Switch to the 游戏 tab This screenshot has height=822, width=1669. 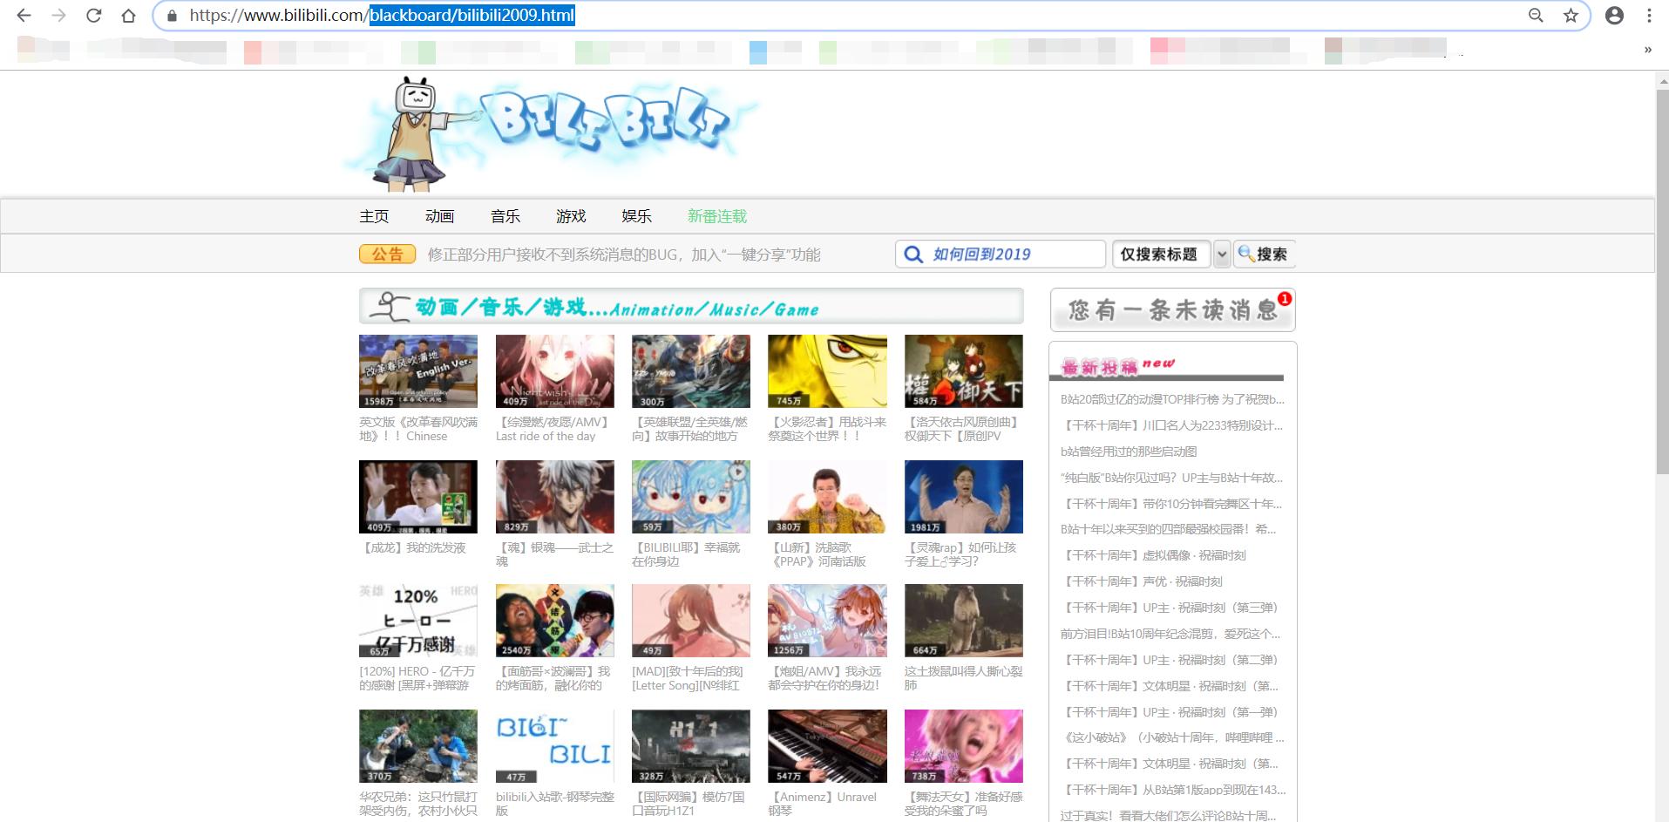tap(571, 216)
